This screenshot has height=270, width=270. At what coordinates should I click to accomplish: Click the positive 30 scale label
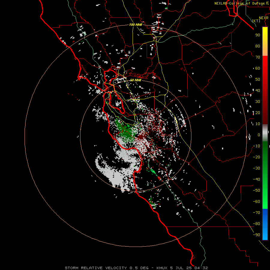(258, 102)
